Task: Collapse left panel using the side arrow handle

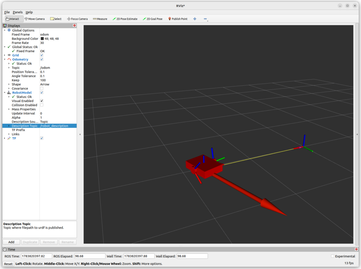Action: [80, 134]
